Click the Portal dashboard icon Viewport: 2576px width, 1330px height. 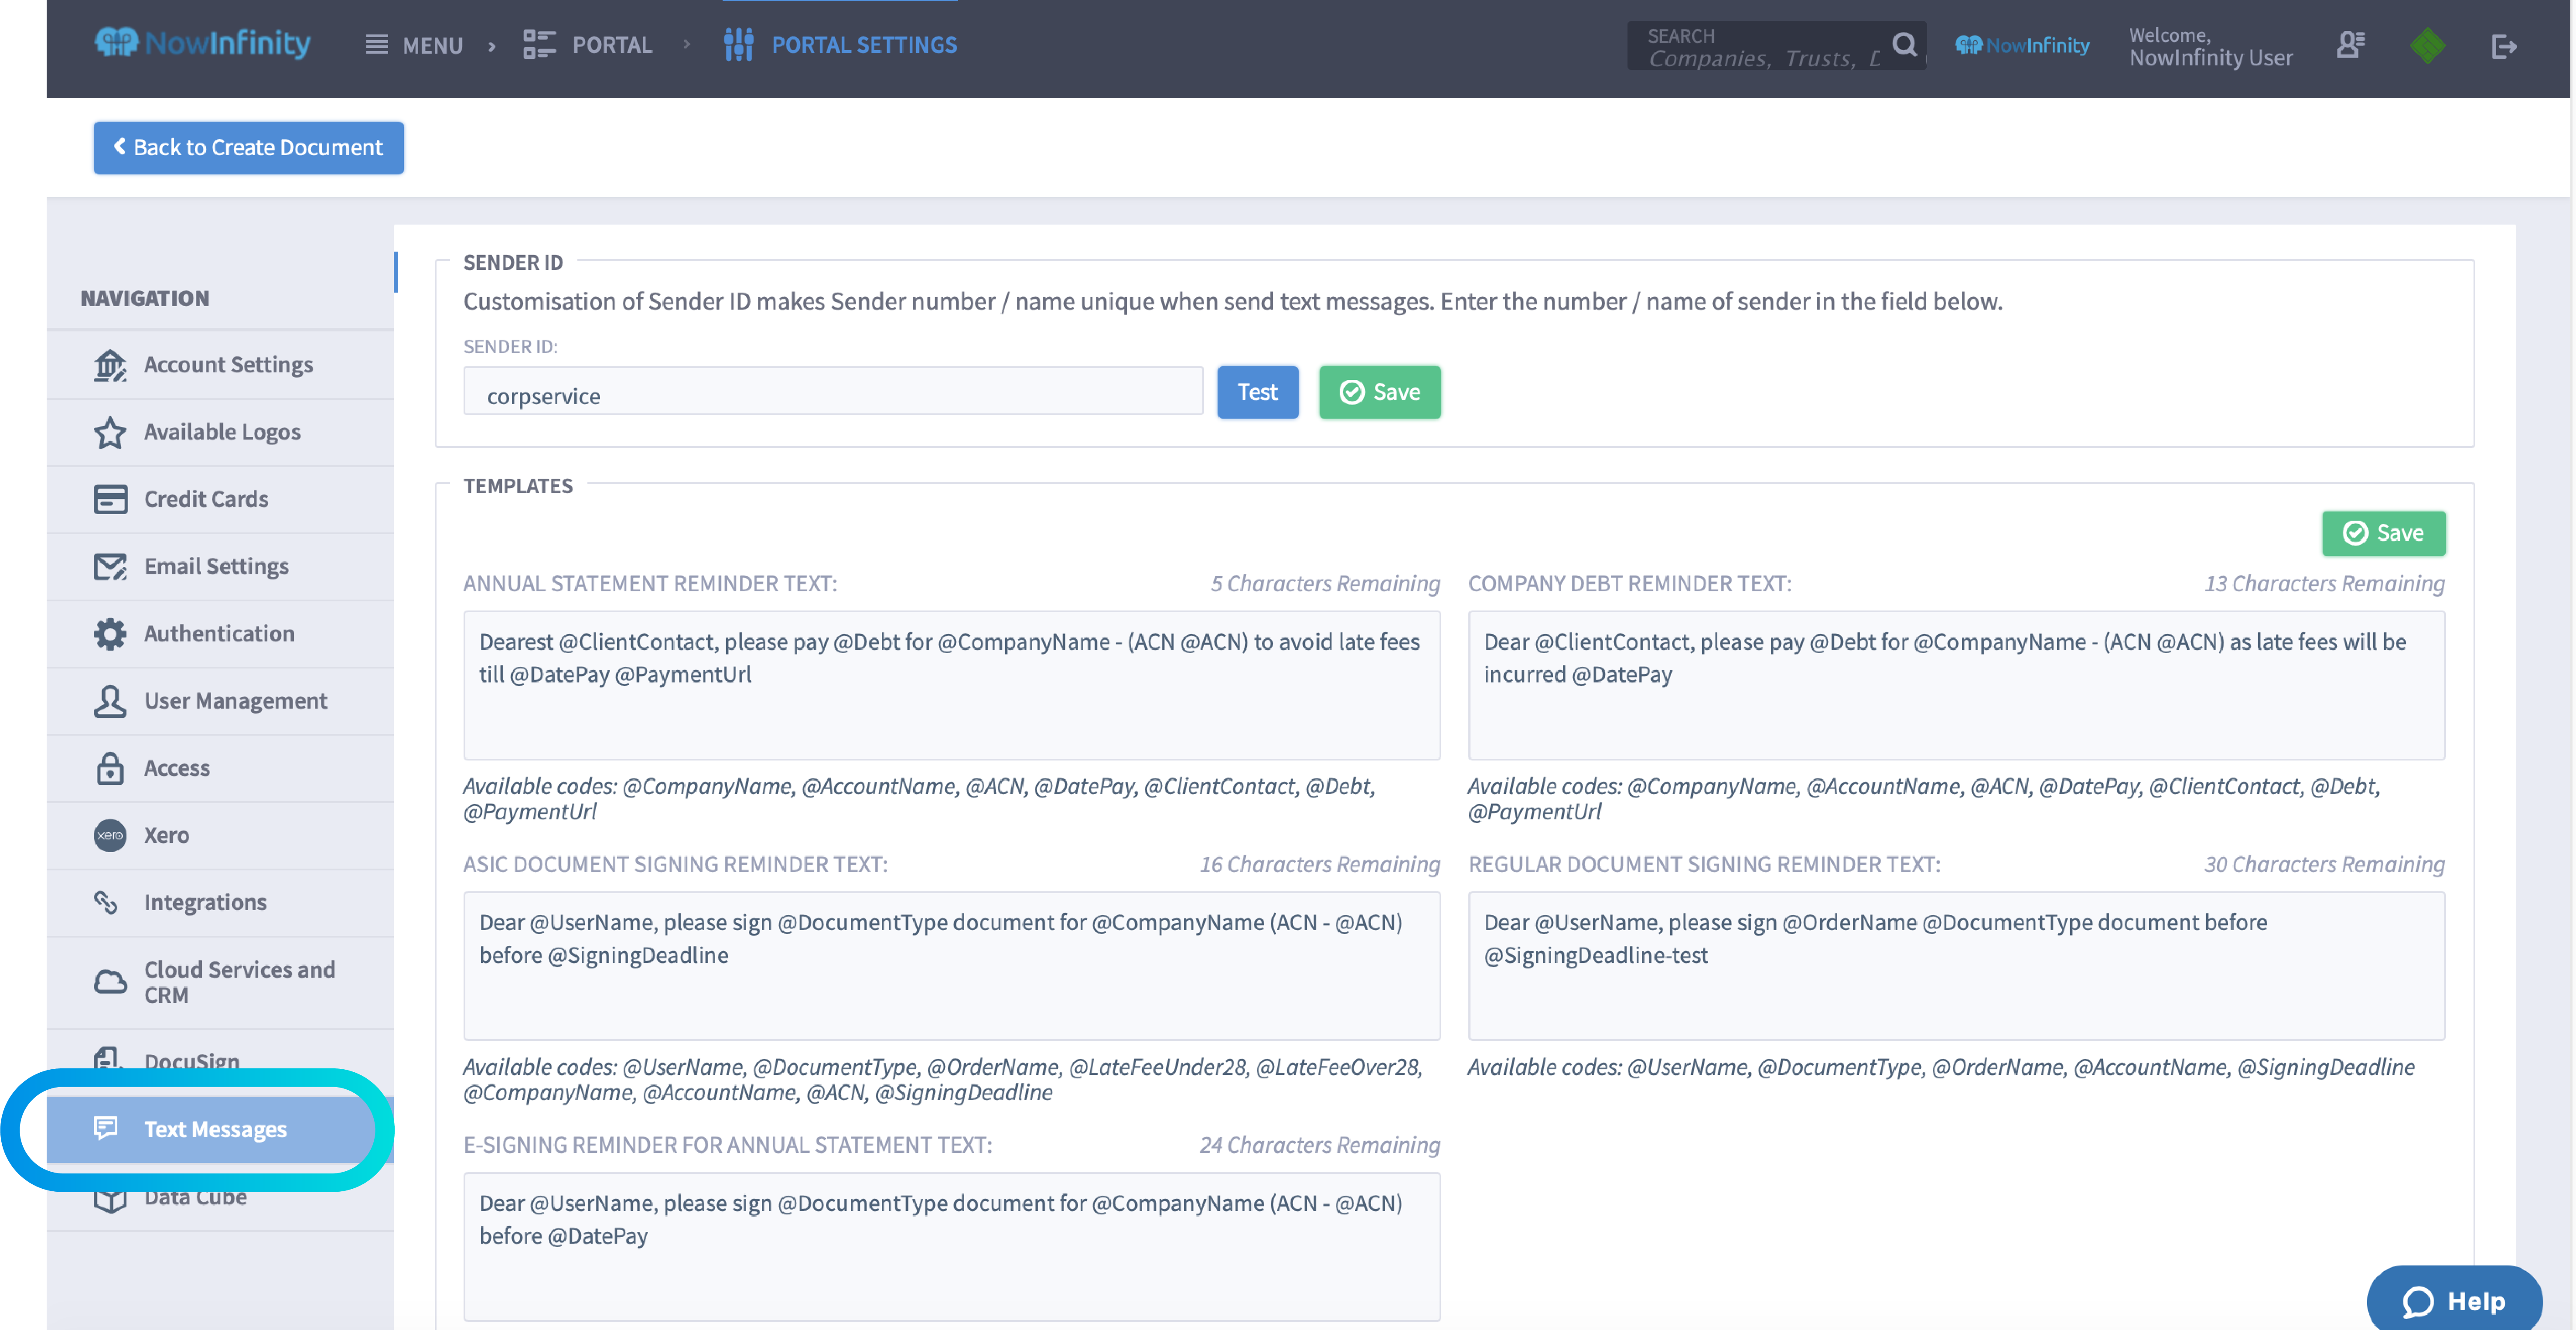(539, 45)
